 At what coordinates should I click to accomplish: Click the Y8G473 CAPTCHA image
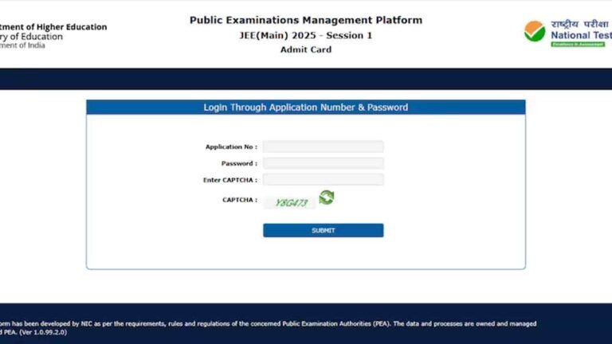pos(291,203)
